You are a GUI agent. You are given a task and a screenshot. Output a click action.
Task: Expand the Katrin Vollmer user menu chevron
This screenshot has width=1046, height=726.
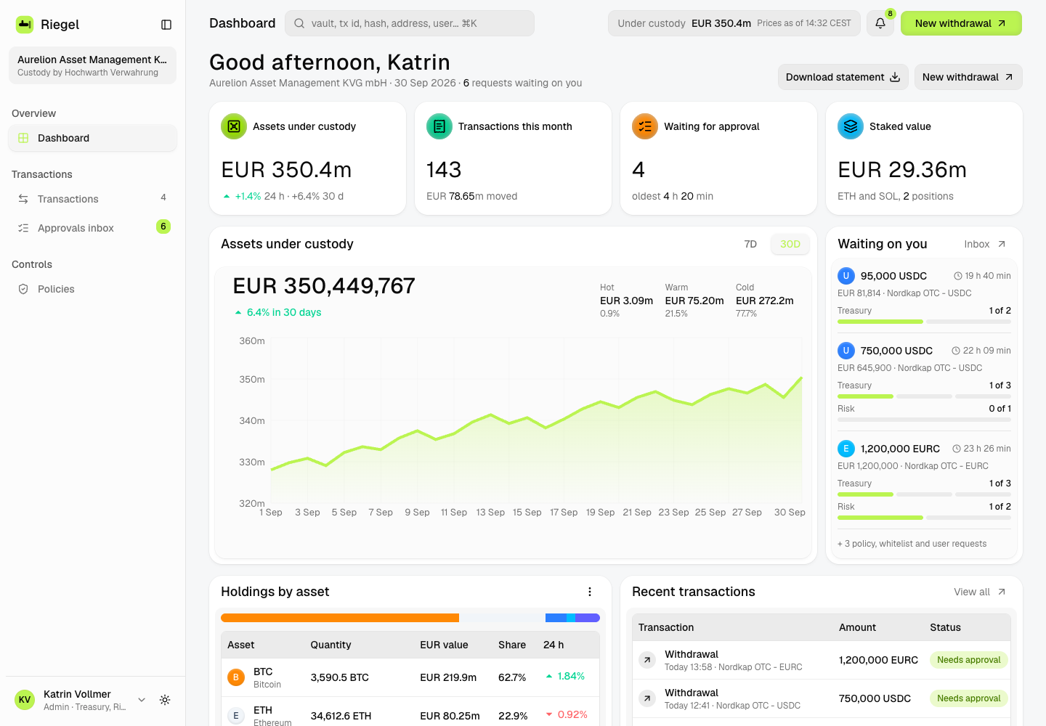pos(142,700)
